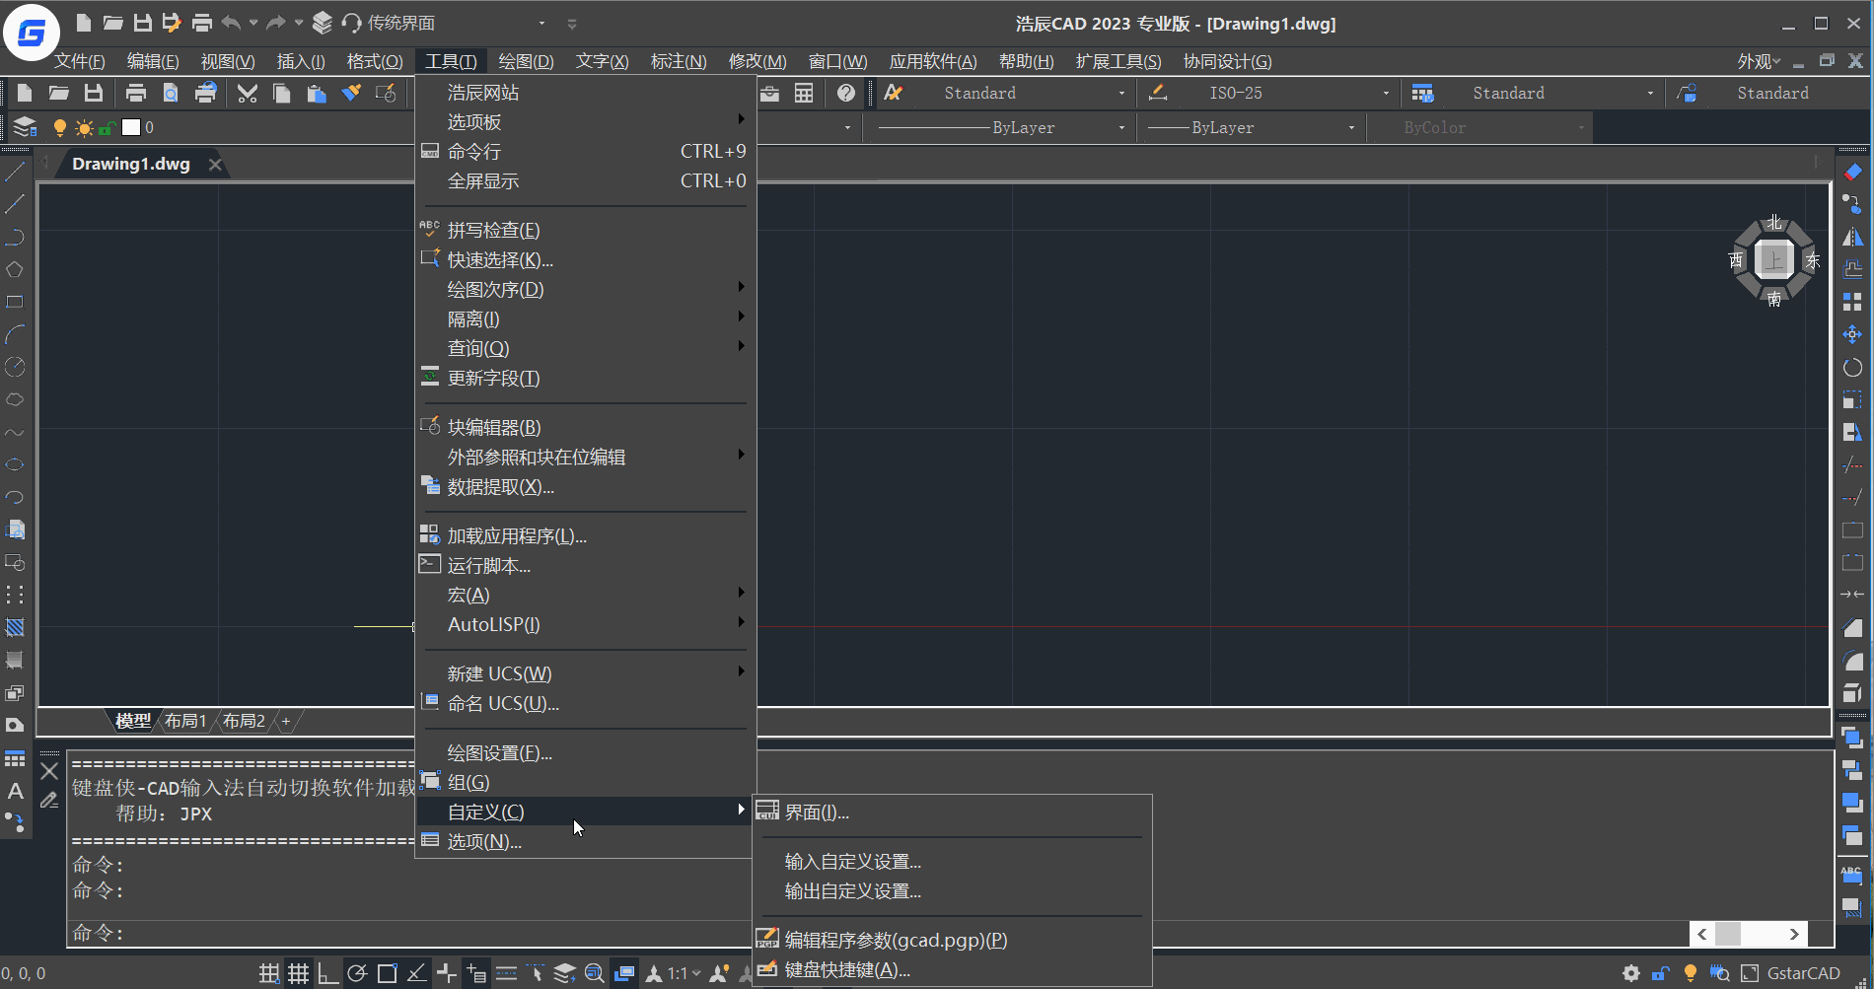Screen dimensions: 1874x989
Task: Click 绘图设置(F)... item
Action: click(586, 752)
